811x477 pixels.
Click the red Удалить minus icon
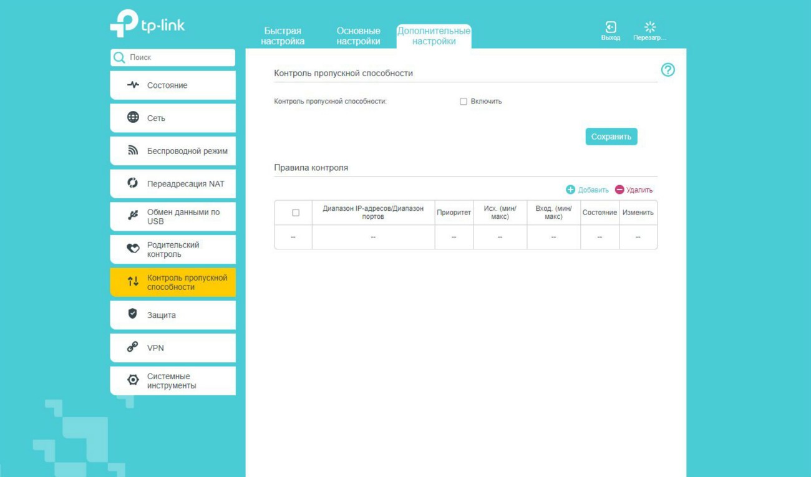[619, 190]
